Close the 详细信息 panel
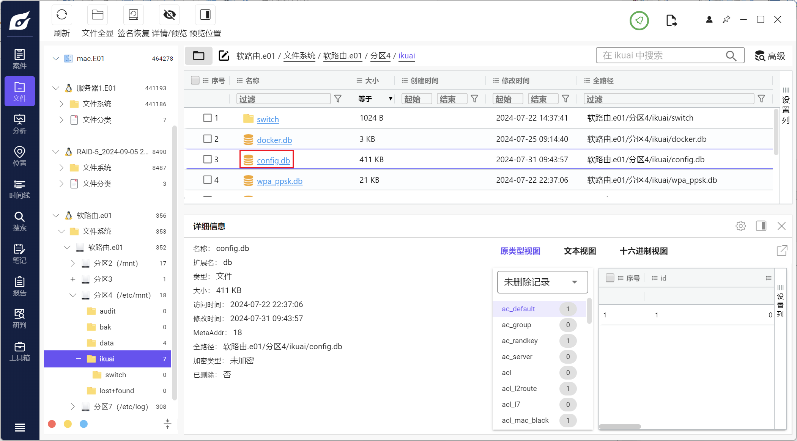Screen dimensions: 797x441 [x=781, y=226]
